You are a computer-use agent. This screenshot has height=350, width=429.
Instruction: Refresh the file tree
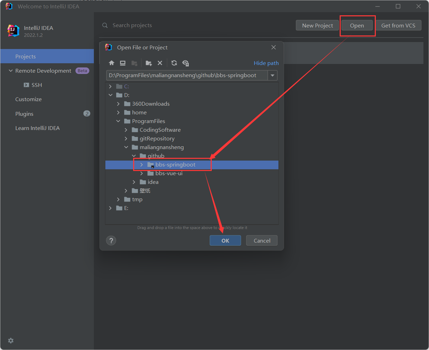point(174,63)
